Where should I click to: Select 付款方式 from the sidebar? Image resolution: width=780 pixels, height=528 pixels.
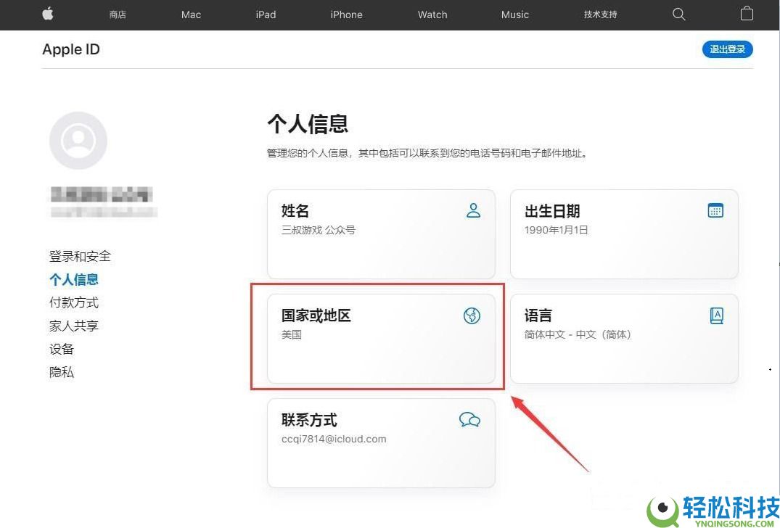(x=73, y=302)
